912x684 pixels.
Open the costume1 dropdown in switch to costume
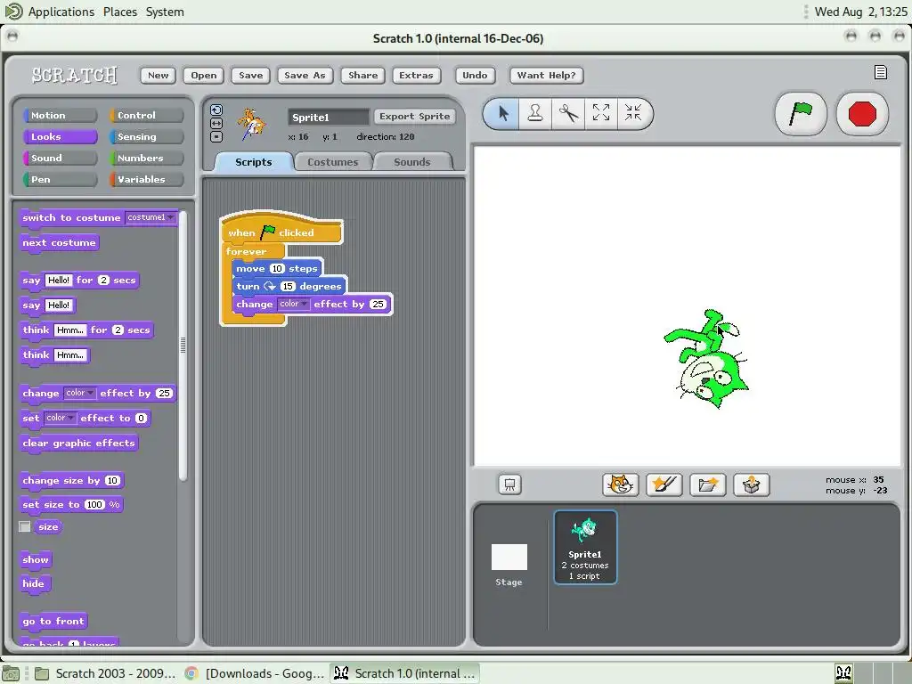click(151, 217)
